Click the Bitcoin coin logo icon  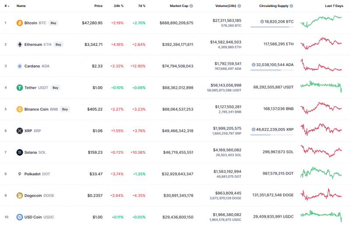[x=19, y=23]
